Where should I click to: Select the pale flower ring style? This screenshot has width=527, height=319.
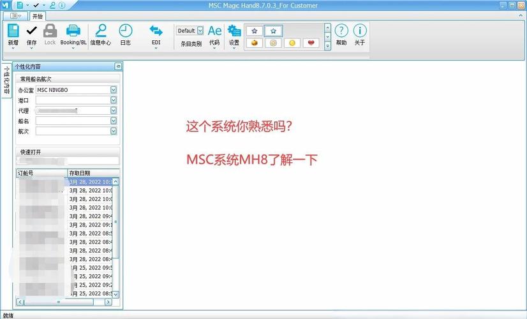(x=273, y=43)
